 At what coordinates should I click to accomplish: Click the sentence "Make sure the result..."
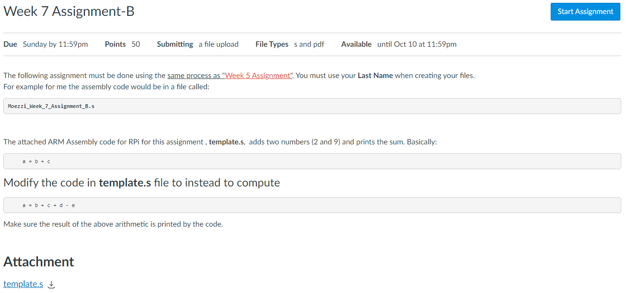click(x=113, y=224)
